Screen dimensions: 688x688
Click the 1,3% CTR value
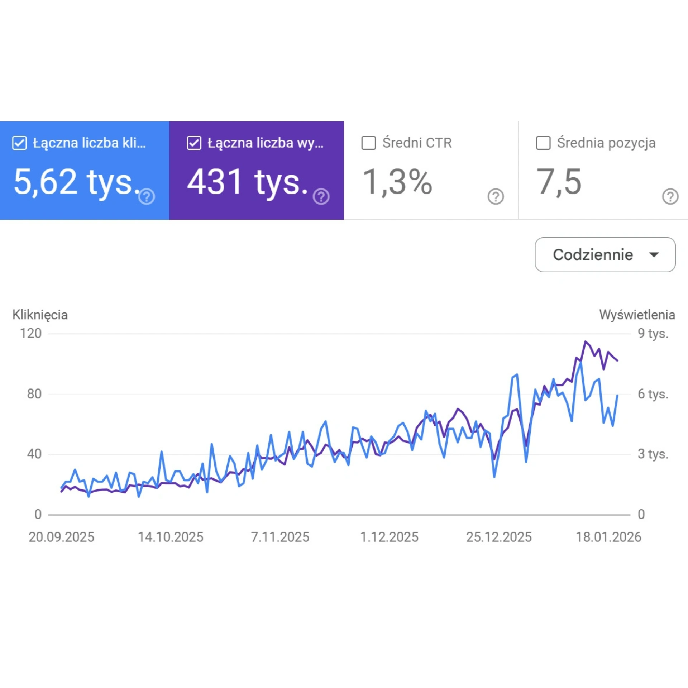398,182
